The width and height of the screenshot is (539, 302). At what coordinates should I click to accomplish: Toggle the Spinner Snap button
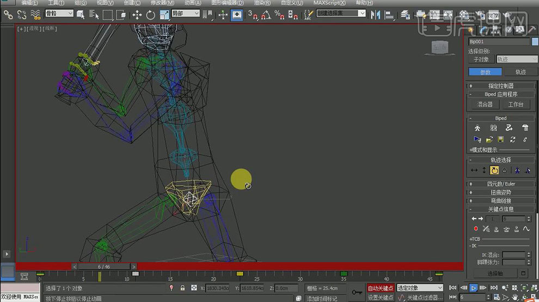tap(292, 15)
